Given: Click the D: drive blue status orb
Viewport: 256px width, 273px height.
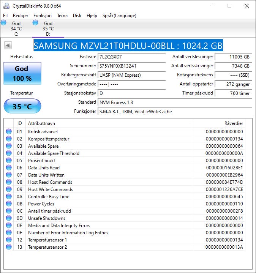Looking at the screenshot, I should coord(35,22).
